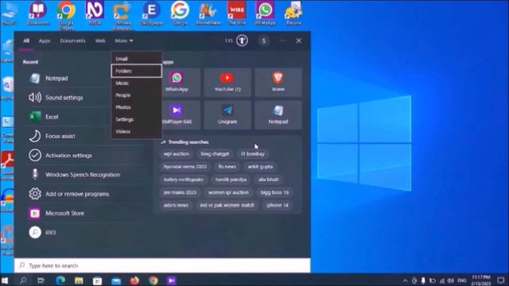Search trending topic bing chatgpt
The image size is (509, 286).
(x=215, y=153)
